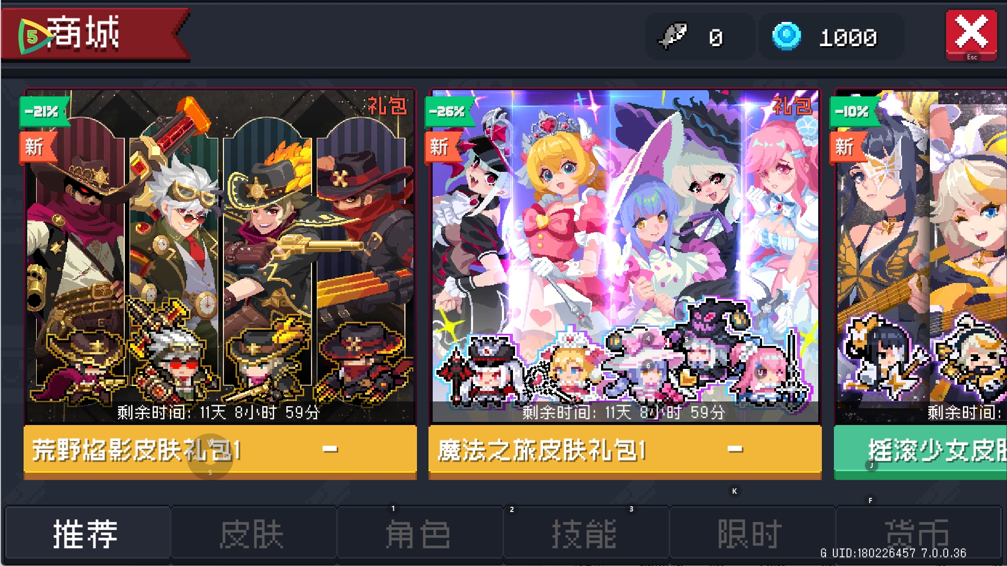Click the 魔法之旅皮肤礼包1 purchase button

point(625,450)
